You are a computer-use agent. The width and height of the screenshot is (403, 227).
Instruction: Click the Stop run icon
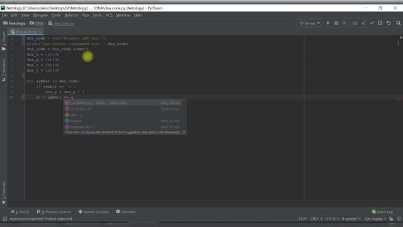[344, 23]
